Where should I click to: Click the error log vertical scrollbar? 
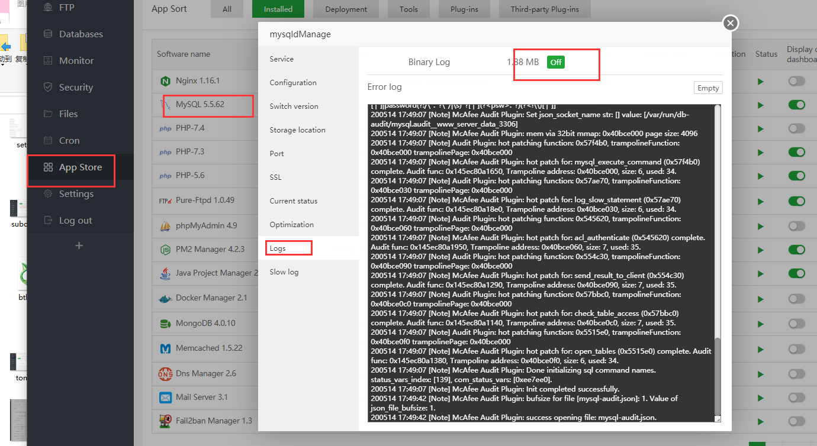tap(718, 379)
